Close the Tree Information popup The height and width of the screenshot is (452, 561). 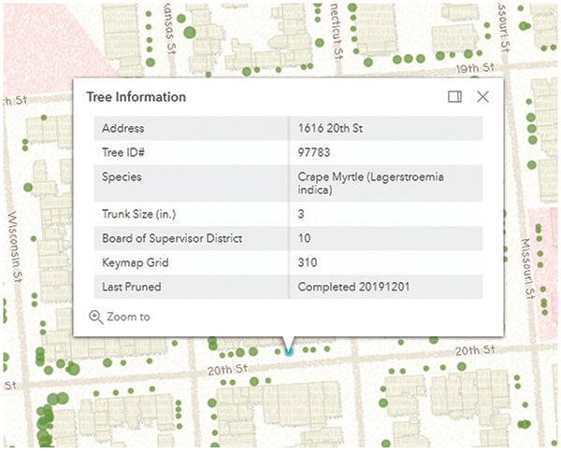click(482, 96)
